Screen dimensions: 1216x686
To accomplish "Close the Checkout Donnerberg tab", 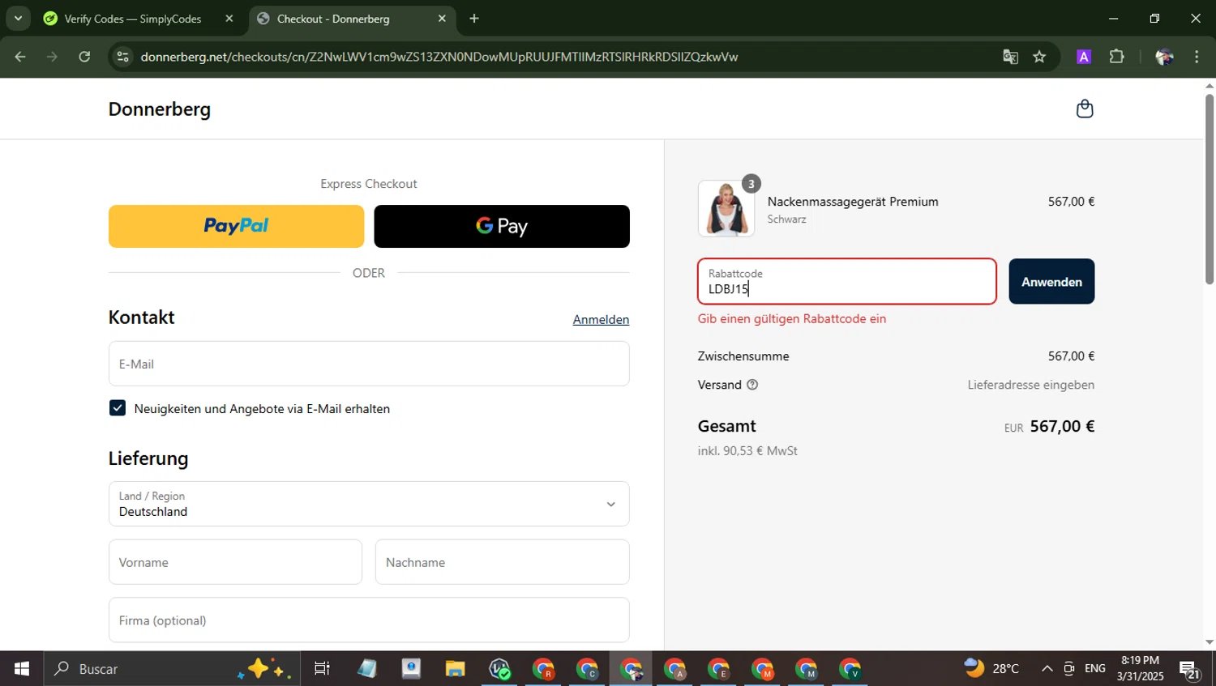I will pyautogui.click(x=442, y=18).
